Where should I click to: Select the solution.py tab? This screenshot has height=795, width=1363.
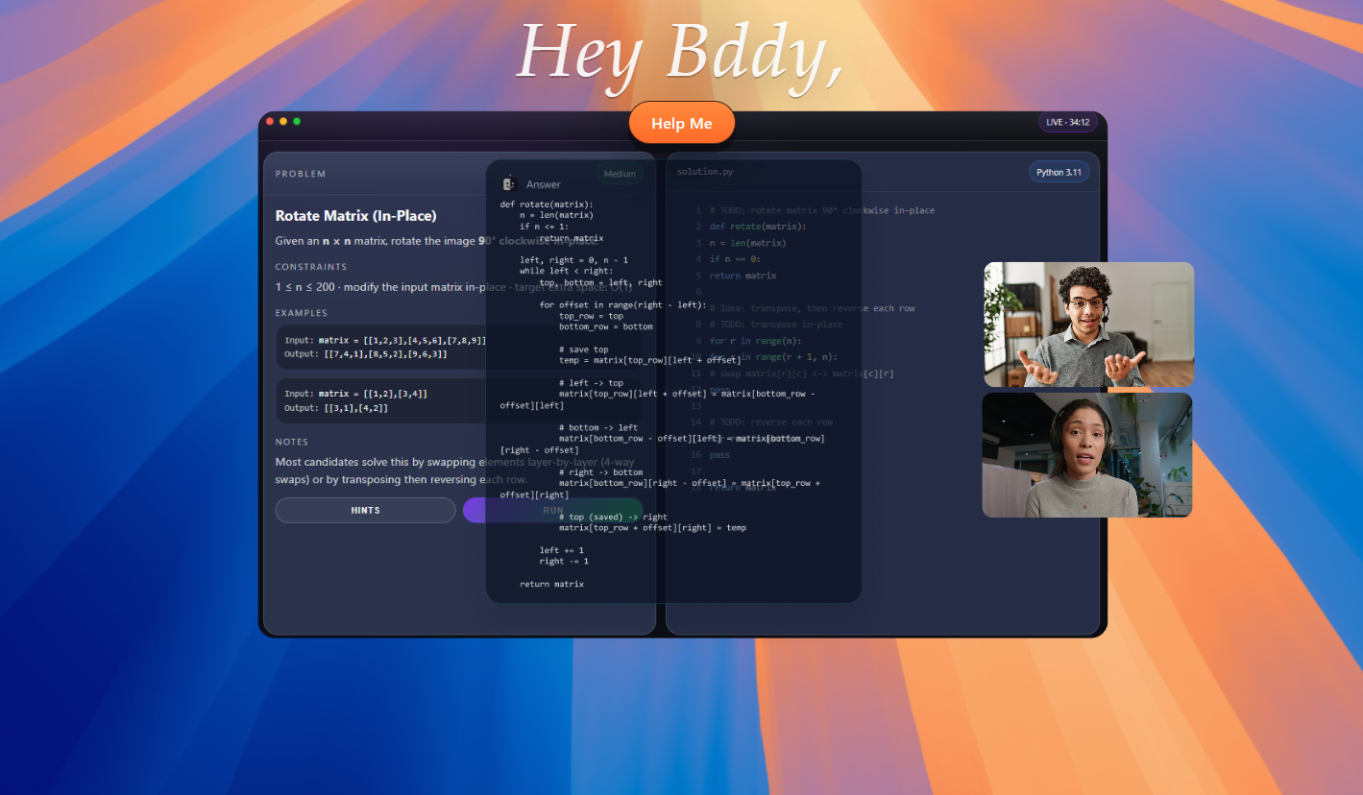coord(705,171)
